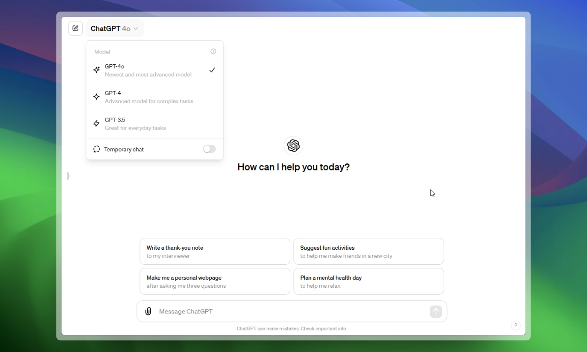Click the GPT-4o sparkles icon
Image resolution: width=587 pixels, height=352 pixels.
(96, 69)
